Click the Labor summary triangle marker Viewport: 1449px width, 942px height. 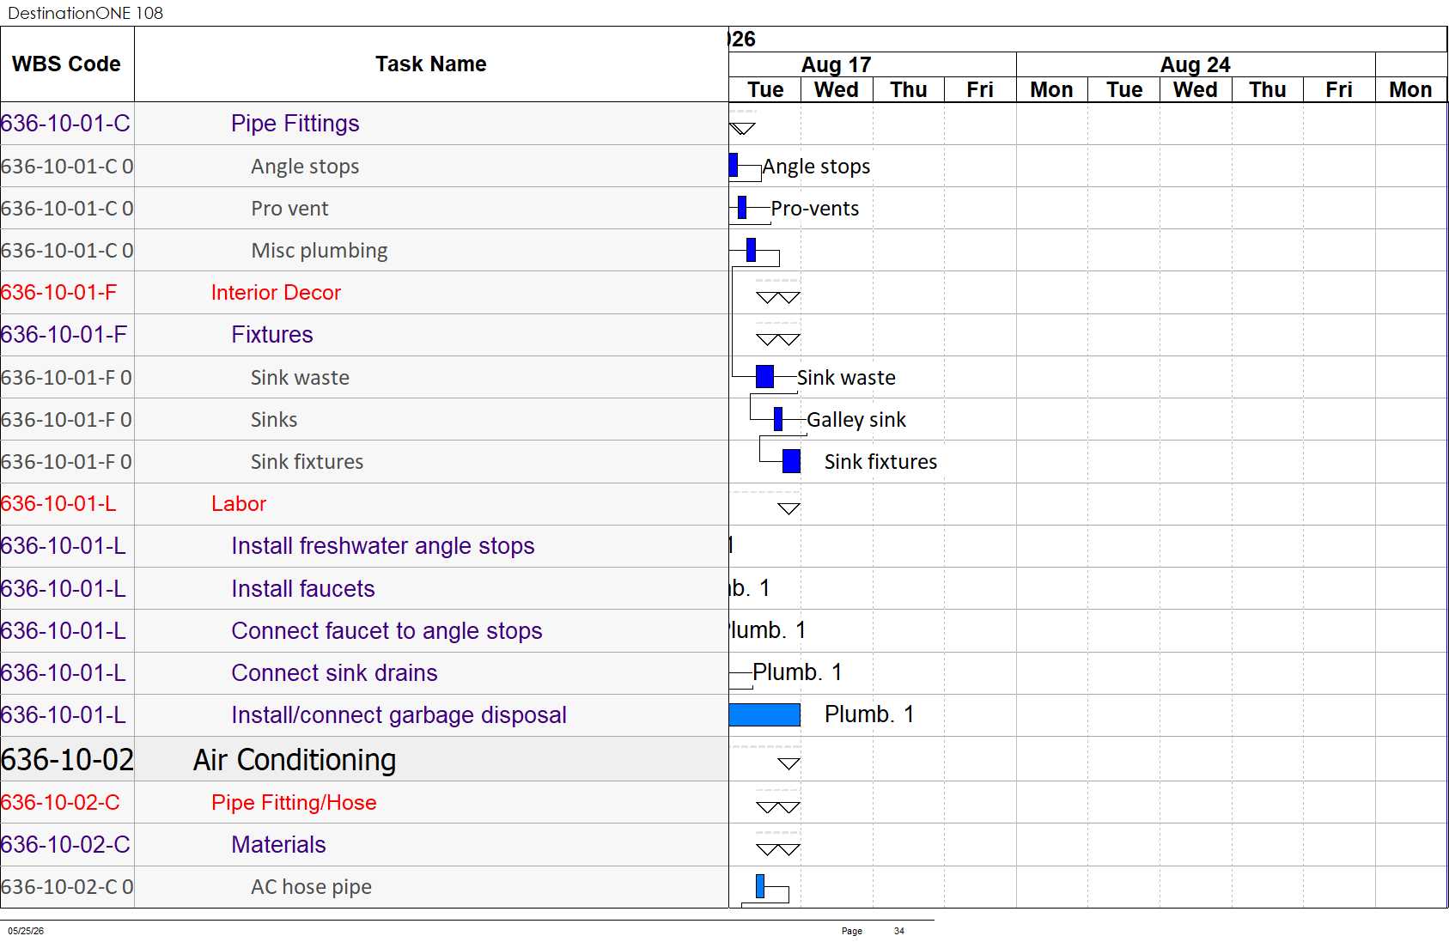[788, 508]
